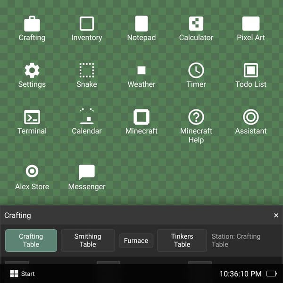Open the Inventory app

click(87, 24)
